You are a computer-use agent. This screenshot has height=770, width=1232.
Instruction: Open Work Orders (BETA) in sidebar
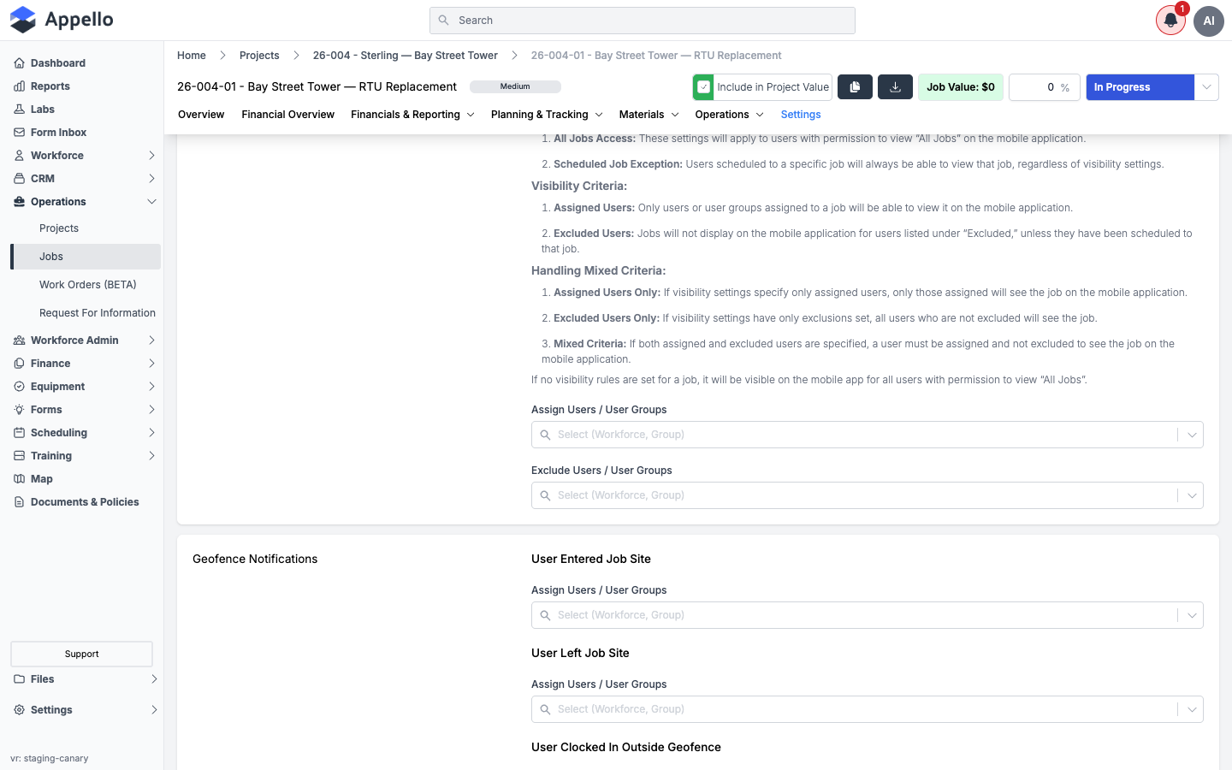[88, 285]
